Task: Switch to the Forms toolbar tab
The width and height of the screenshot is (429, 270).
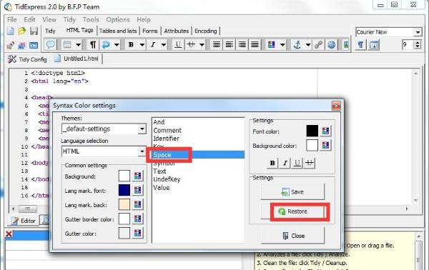Action: 150,31
